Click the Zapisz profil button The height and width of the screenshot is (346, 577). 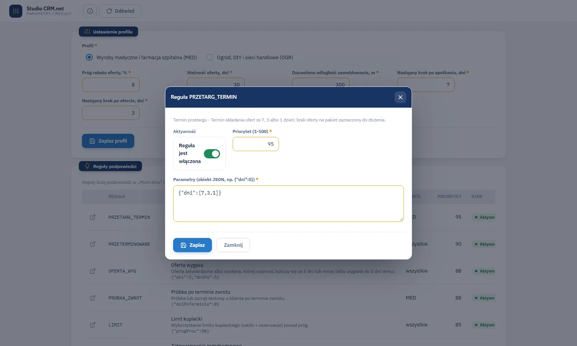point(108,141)
